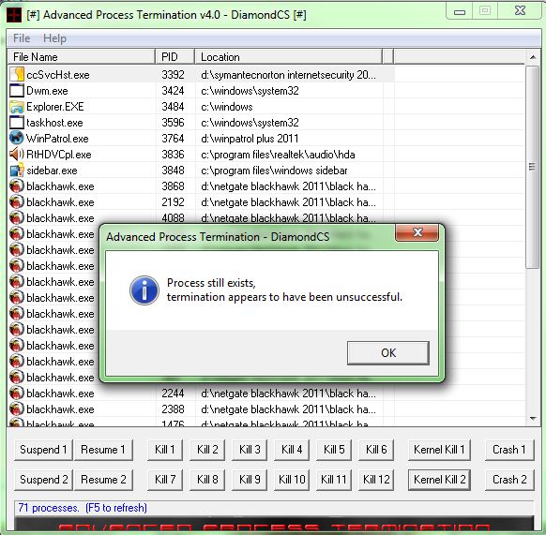Screen dimensions: 546x535
Task: Open the File menu
Action: click(x=22, y=38)
